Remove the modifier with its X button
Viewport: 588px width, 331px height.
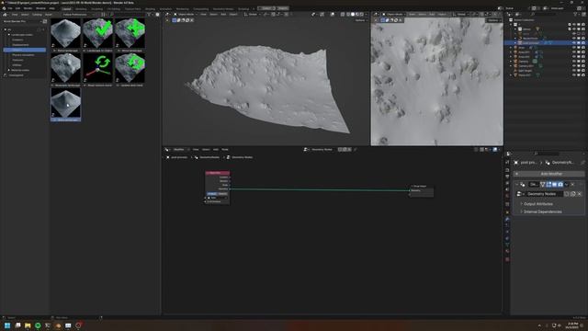pyautogui.click(x=572, y=185)
